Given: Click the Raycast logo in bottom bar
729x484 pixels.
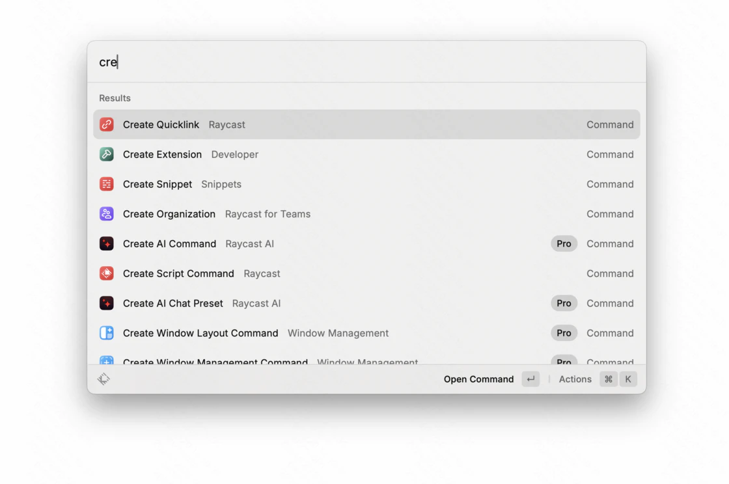Looking at the screenshot, I should tap(103, 379).
